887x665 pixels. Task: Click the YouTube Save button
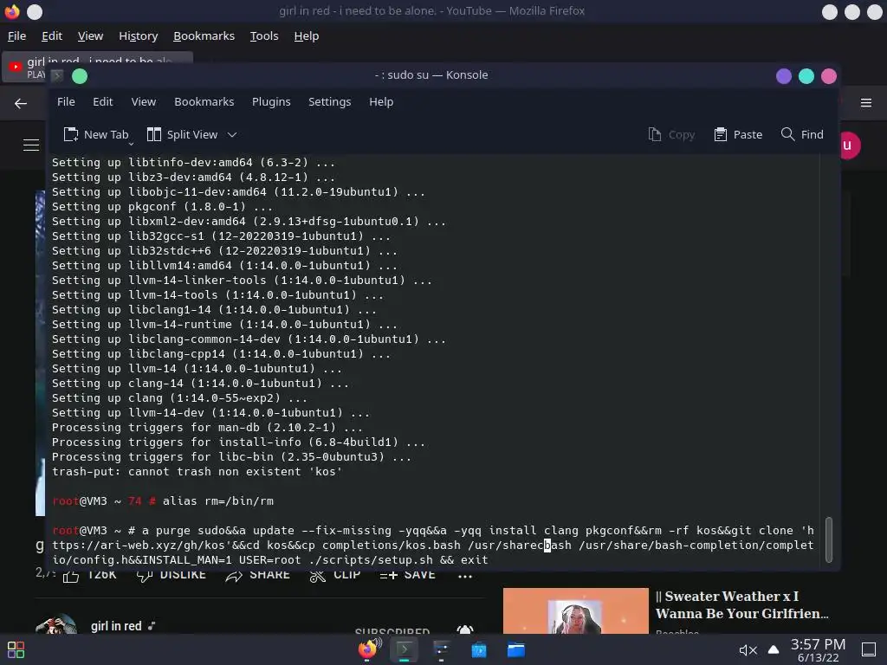[407, 576]
